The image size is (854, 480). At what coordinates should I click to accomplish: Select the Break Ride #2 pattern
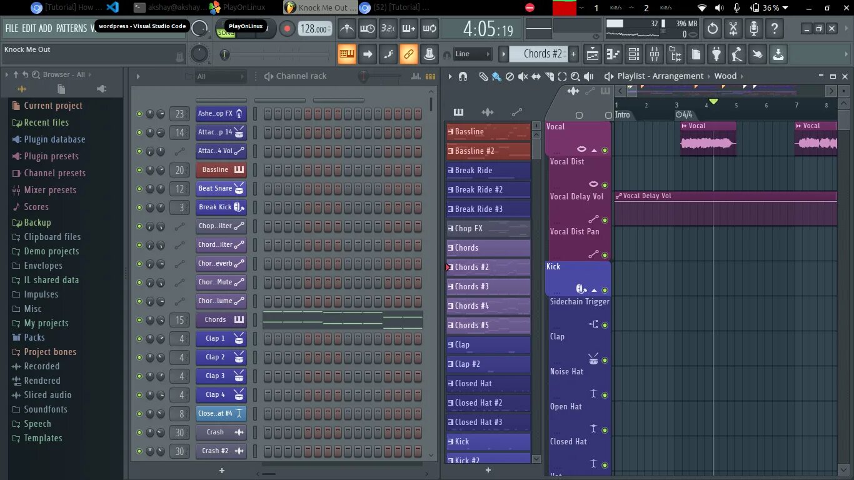click(488, 189)
